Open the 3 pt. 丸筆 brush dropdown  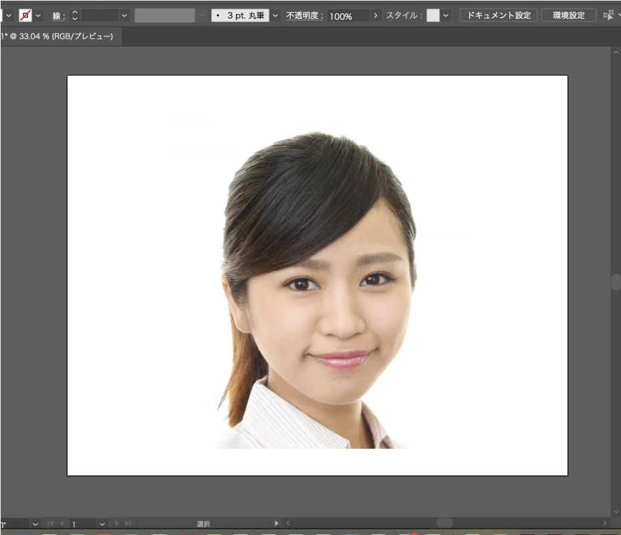[x=274, y=15]
